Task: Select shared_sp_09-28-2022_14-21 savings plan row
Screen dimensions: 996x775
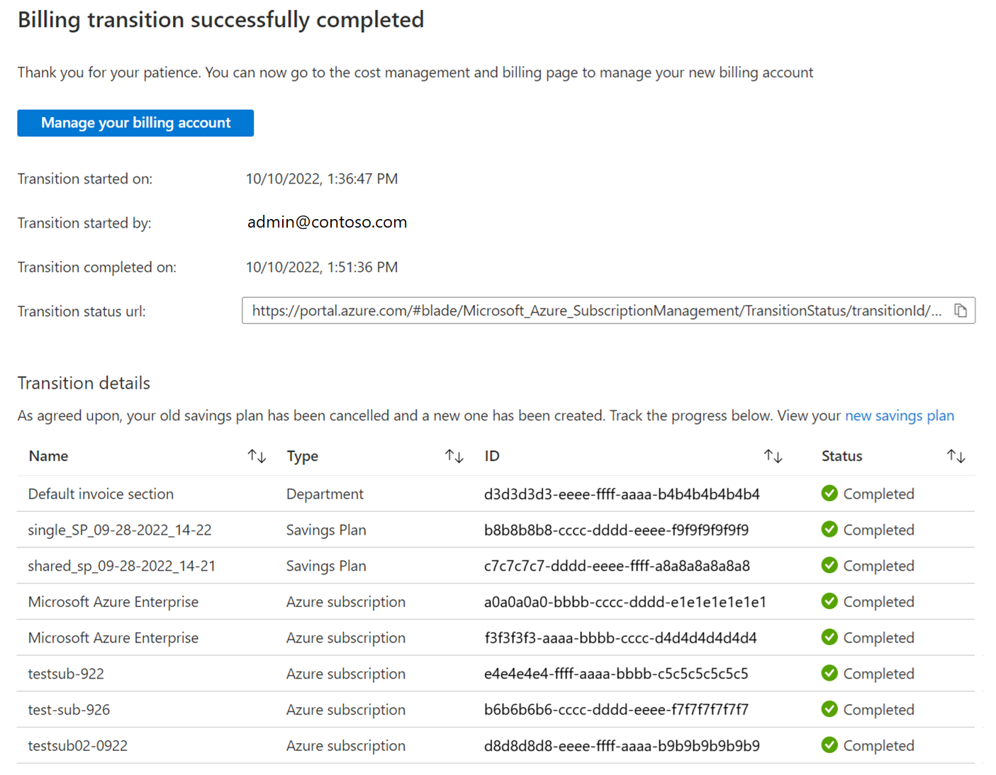Action: click(x=496, y=566)
